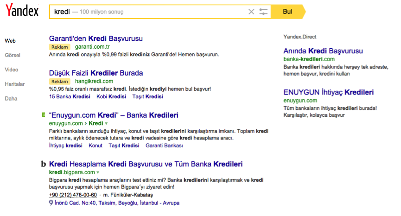Click Garanti ad description about %0,99 faizli
This screenshot has width=401, height=216.
point(134,54)
